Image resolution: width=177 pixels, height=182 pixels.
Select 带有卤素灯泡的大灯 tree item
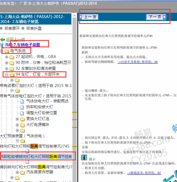pyautogui.click(x=36, y=86)
